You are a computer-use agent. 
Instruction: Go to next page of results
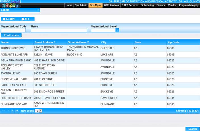tap(12, 111)
